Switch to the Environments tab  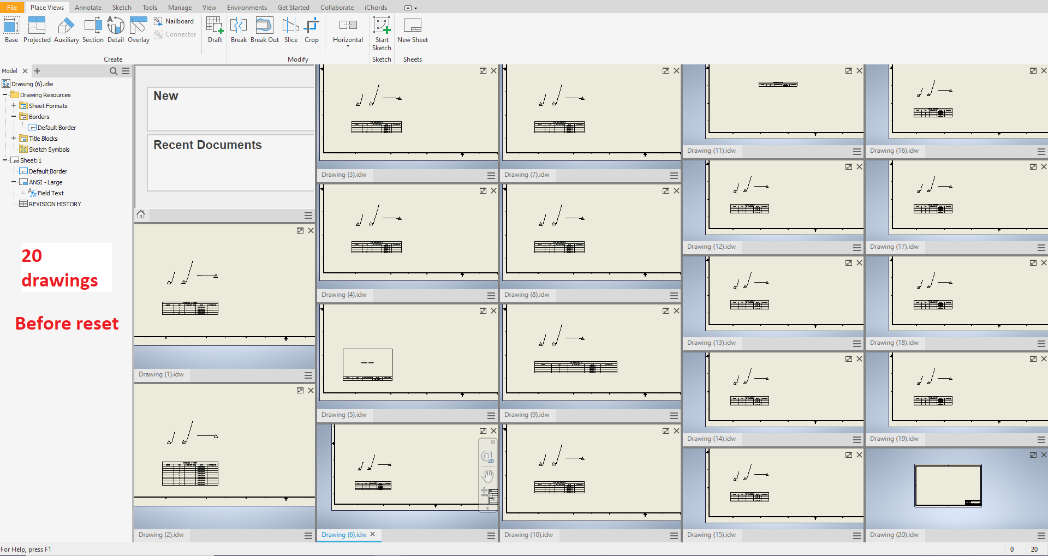click(x=247, y=8)
